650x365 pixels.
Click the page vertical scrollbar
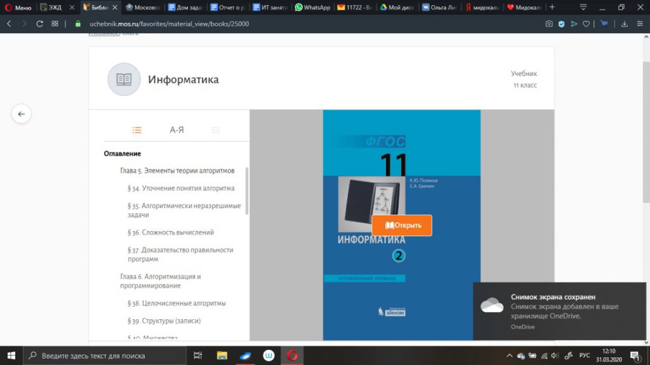646,133
